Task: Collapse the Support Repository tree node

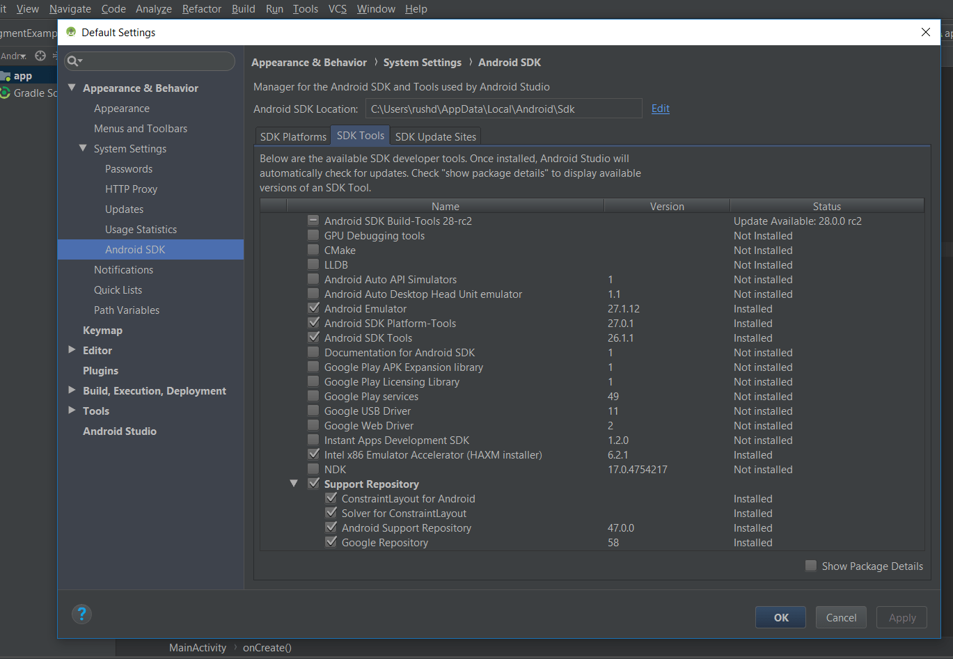Action: [293, 482]
